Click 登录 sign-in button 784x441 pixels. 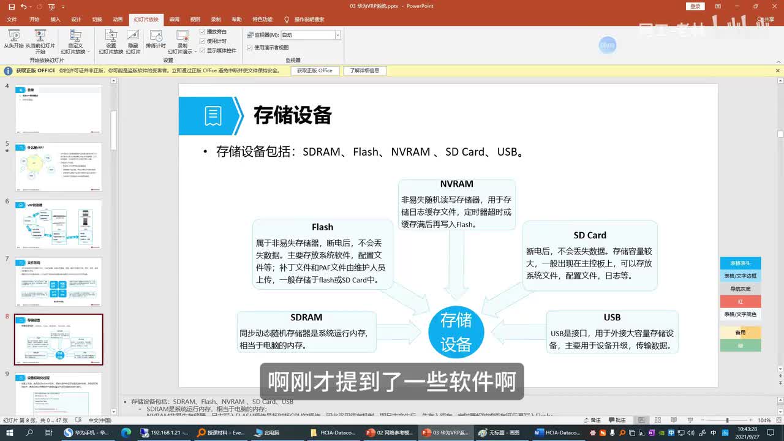coord(695,6)
